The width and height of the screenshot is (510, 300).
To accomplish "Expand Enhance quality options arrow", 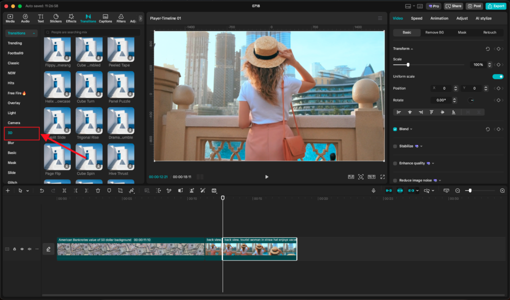I will pos(433,163).
